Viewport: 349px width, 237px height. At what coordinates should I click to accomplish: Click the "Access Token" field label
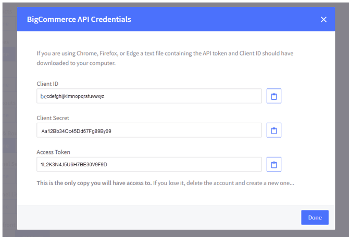(53, 152)
